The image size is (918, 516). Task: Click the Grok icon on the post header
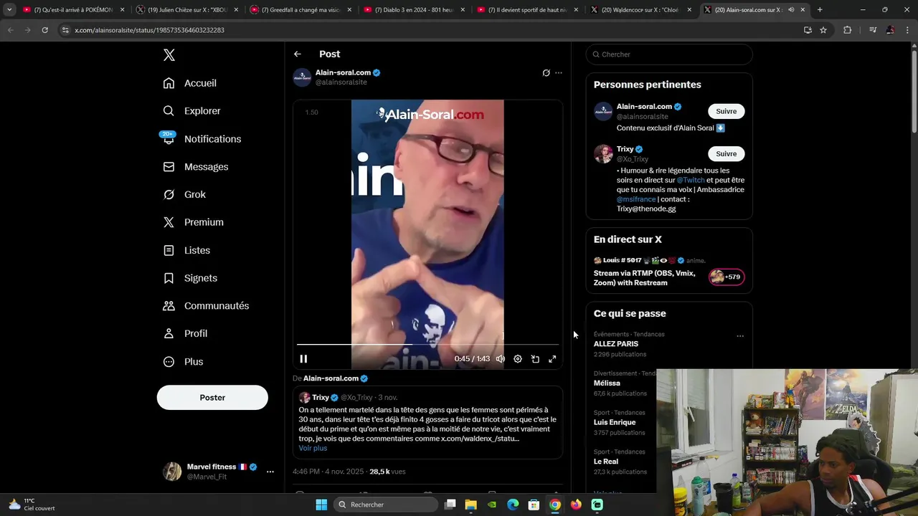coord(546,73)
